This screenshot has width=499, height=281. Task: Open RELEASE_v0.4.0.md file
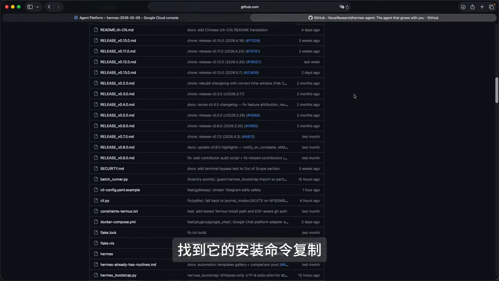click(x=117, y=105)
